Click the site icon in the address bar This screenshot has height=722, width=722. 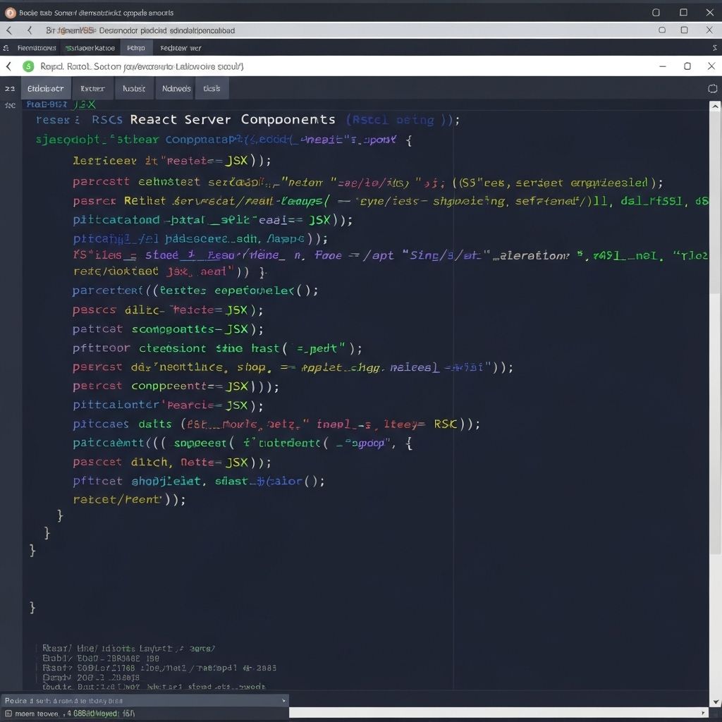pyautogui.click(x=28, y=66)
